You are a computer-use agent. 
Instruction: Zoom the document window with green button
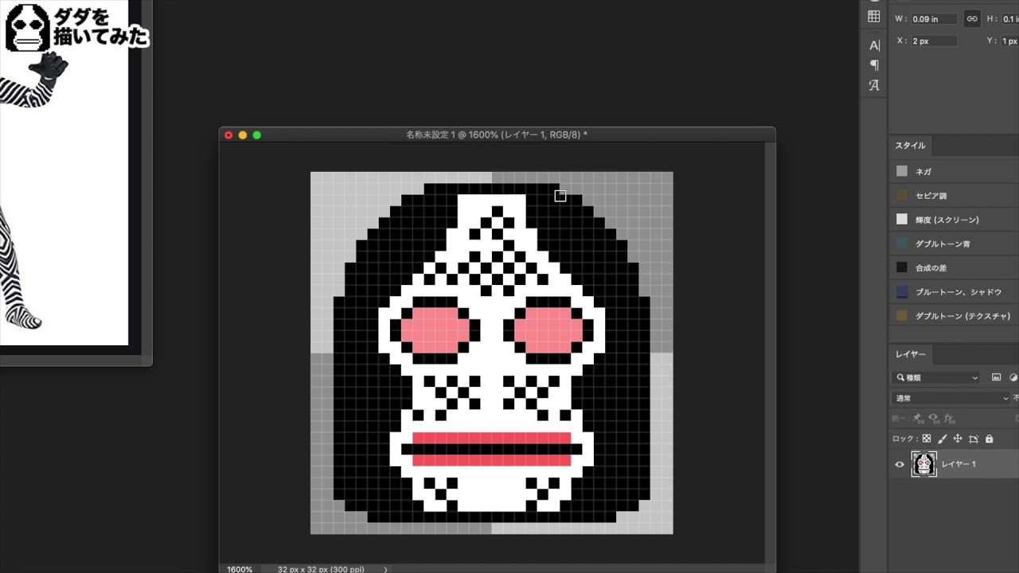click(x=257, y=135)
